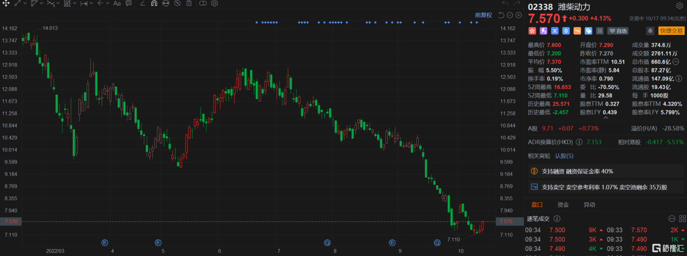Image resolution: width=687 pixels, height=256 pixels.
Task: Click the 09:34 7.490 4K trade row
Action: coord(565,248)
